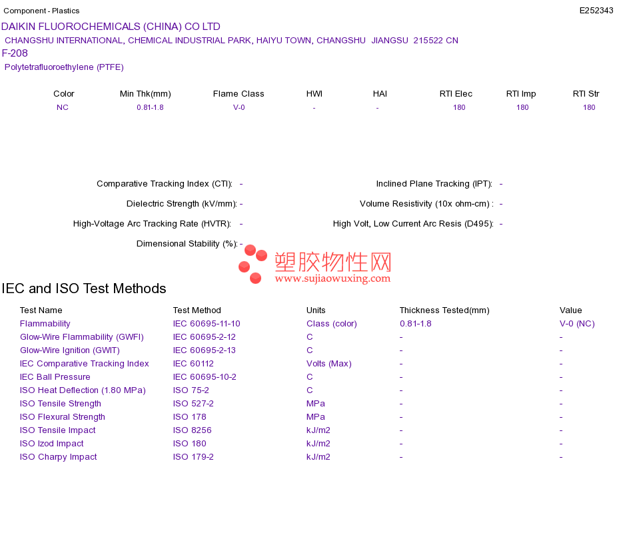
Task: Click the Test Method column header
Action: pos(197,310)
